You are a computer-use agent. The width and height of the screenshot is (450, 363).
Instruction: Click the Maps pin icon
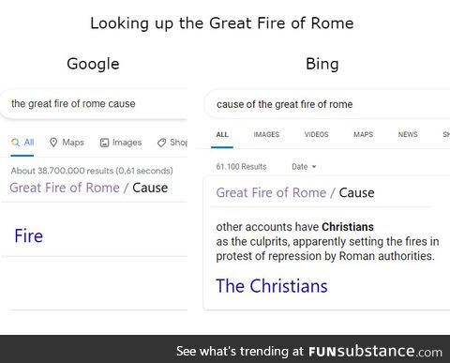pos(53,143)
